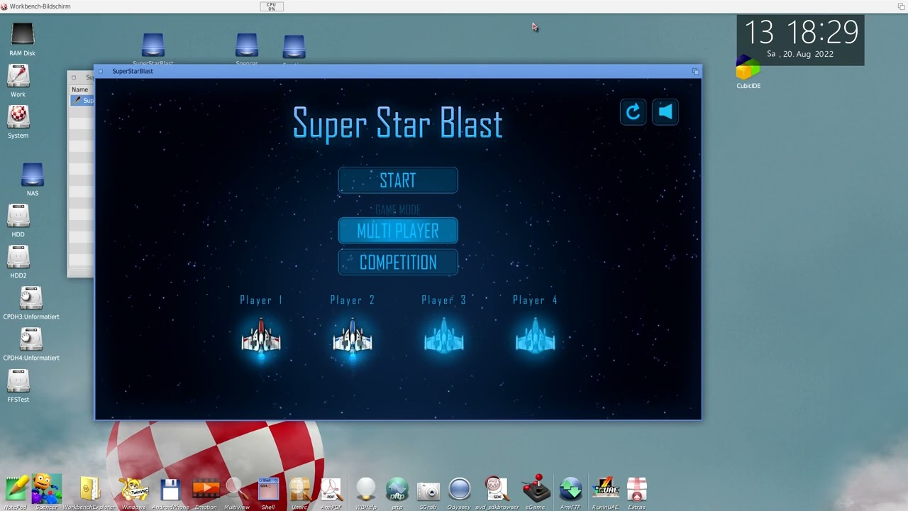Click the Name column header in background window
The image size is (908, 511).
80,89
